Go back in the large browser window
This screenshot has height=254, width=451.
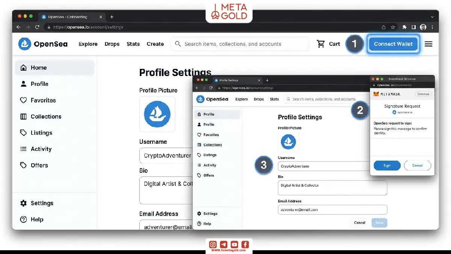click(18, 27)
